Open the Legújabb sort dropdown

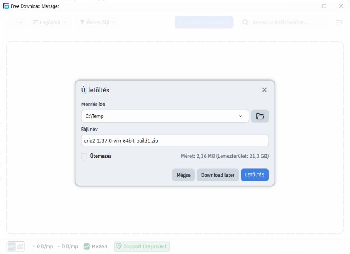click(50, 22)
